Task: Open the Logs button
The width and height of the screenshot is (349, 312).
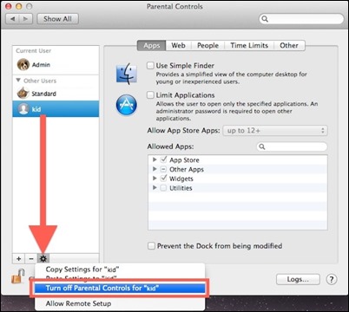Action: click(x=298, y=279)
